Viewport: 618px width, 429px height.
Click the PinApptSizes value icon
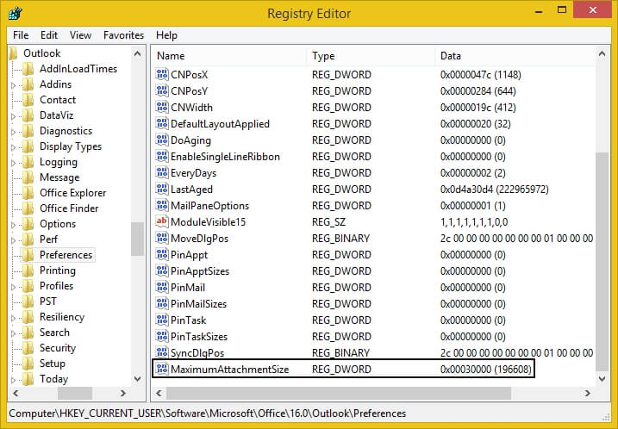tap(161, 270)
